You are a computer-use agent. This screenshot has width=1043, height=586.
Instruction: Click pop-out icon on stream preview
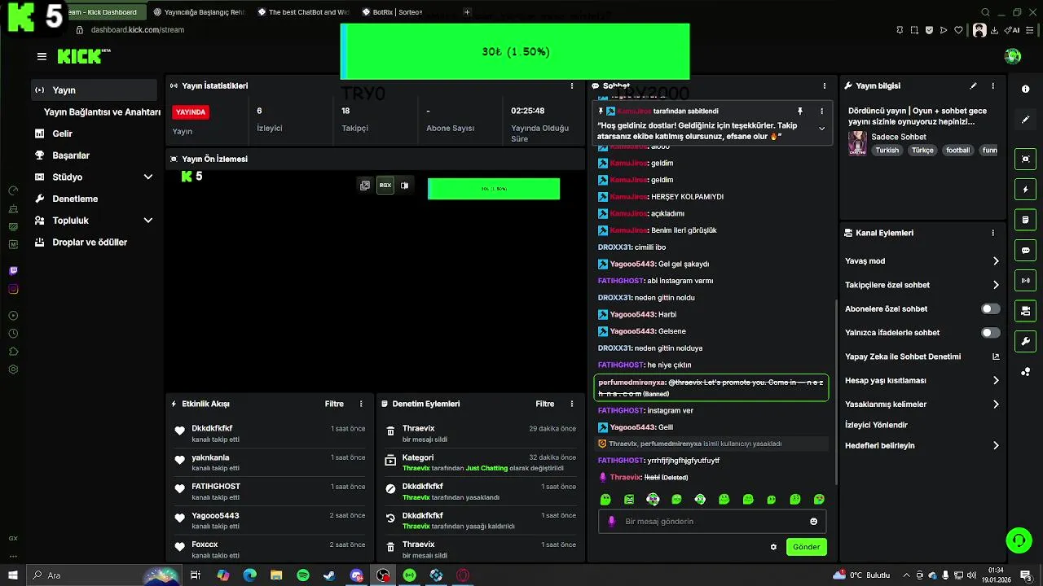(x=365, y=186)
